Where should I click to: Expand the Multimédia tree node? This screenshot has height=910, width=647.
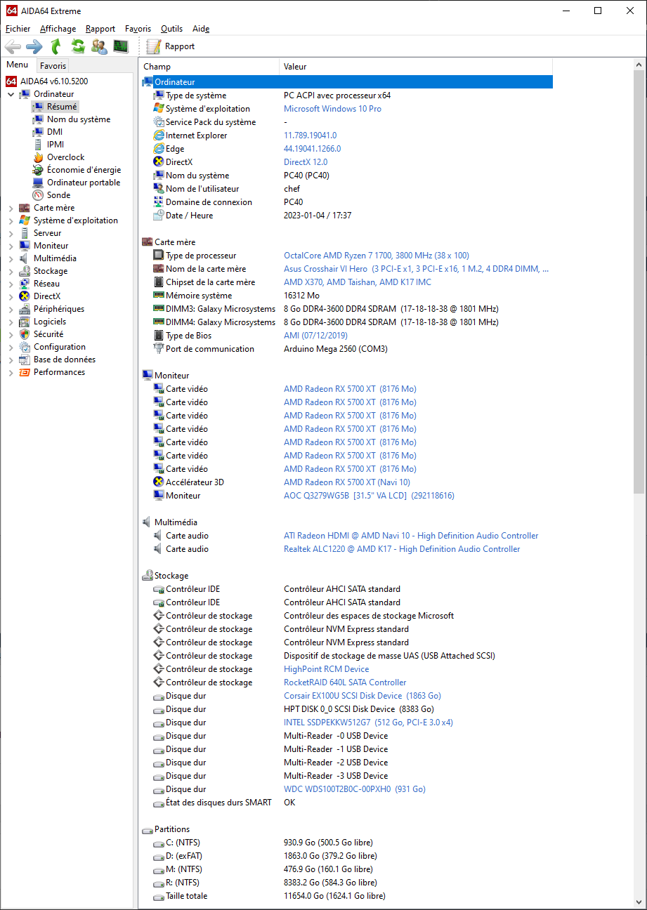click(11, 258)
